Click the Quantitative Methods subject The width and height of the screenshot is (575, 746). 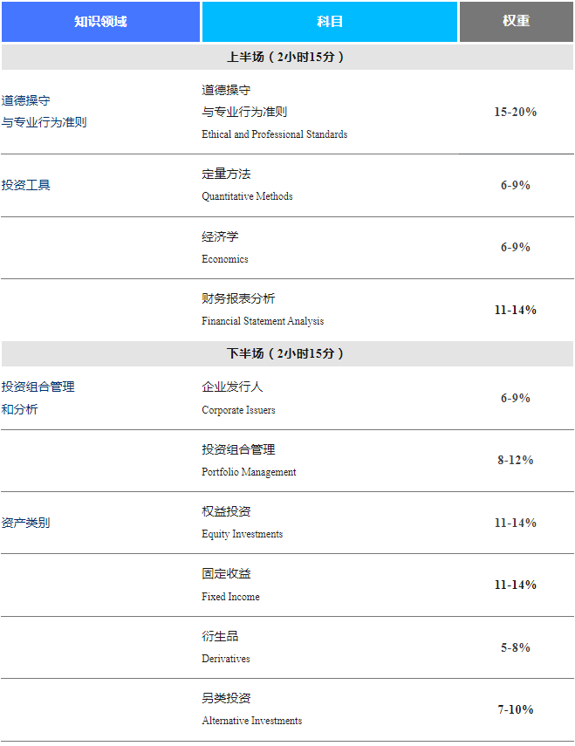point(247,196)
